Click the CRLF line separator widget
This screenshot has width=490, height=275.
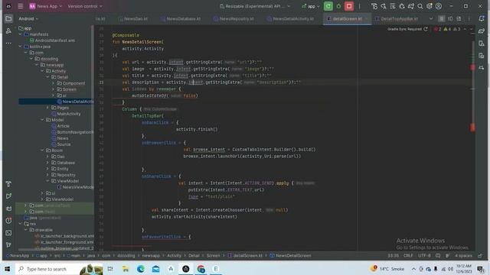pyautogui.click(x=408, y=256)
